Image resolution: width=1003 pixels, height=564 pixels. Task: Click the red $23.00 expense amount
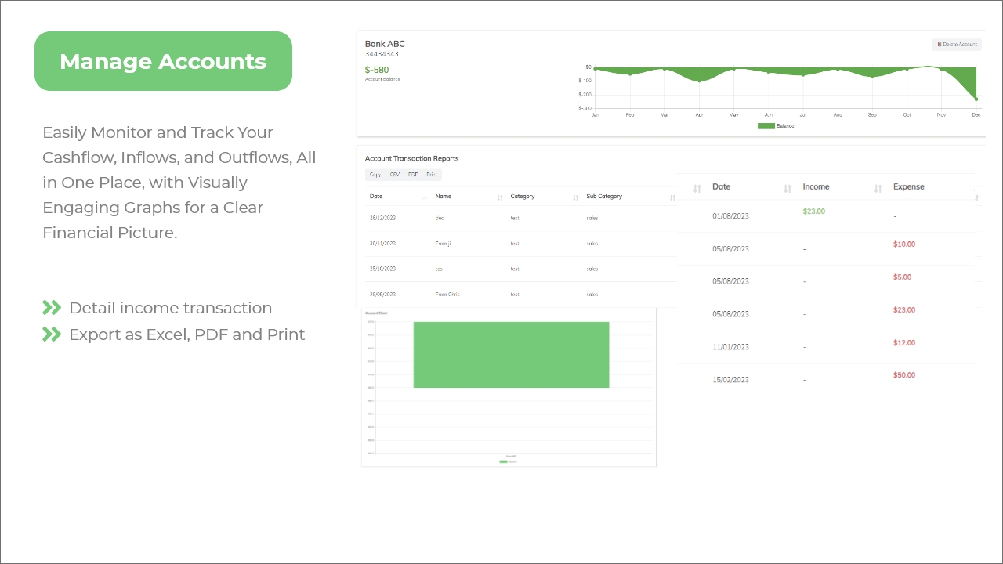[x=904, y=310]
